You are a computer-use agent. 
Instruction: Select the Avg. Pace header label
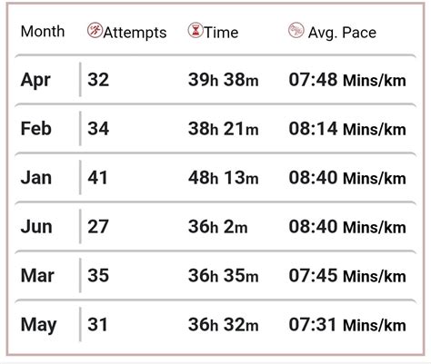click(x=342, y=33)
